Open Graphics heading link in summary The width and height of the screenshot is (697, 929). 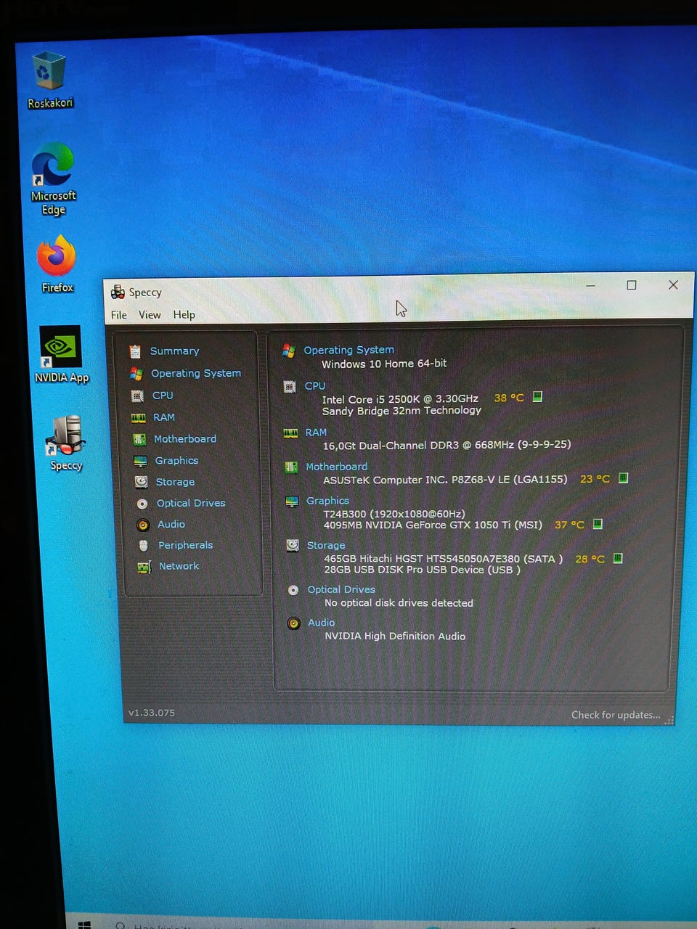pyautogui.click(x=327, y=501)
